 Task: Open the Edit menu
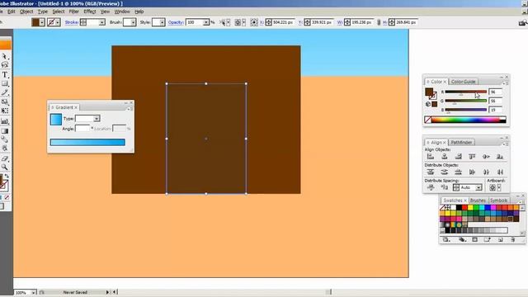click(11, 12)
